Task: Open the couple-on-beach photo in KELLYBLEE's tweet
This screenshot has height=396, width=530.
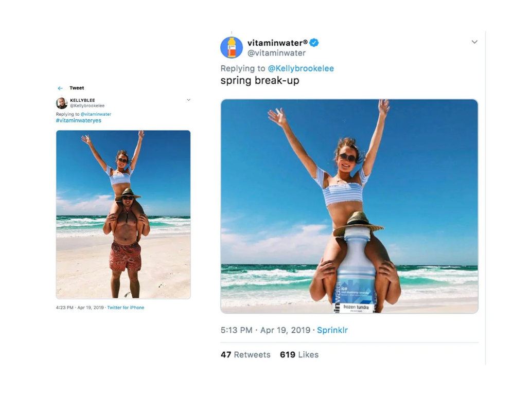Action: coord(123,214)
